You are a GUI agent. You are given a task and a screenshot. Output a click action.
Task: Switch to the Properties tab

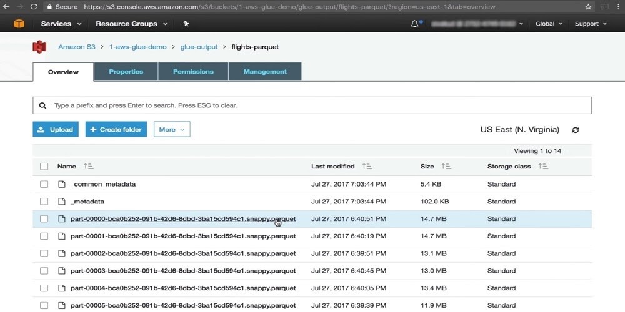[126, 72]
